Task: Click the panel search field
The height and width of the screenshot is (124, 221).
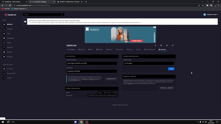Action: (x=44, y=14)
